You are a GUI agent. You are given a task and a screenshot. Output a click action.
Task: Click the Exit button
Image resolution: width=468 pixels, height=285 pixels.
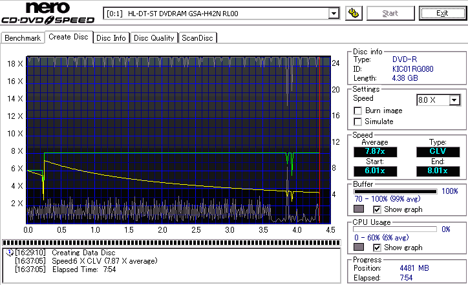(x=442, y=13)
